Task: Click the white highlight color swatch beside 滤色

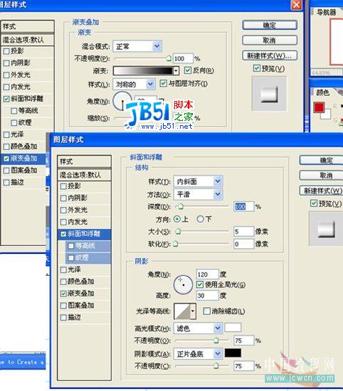Action: [233, 328]
